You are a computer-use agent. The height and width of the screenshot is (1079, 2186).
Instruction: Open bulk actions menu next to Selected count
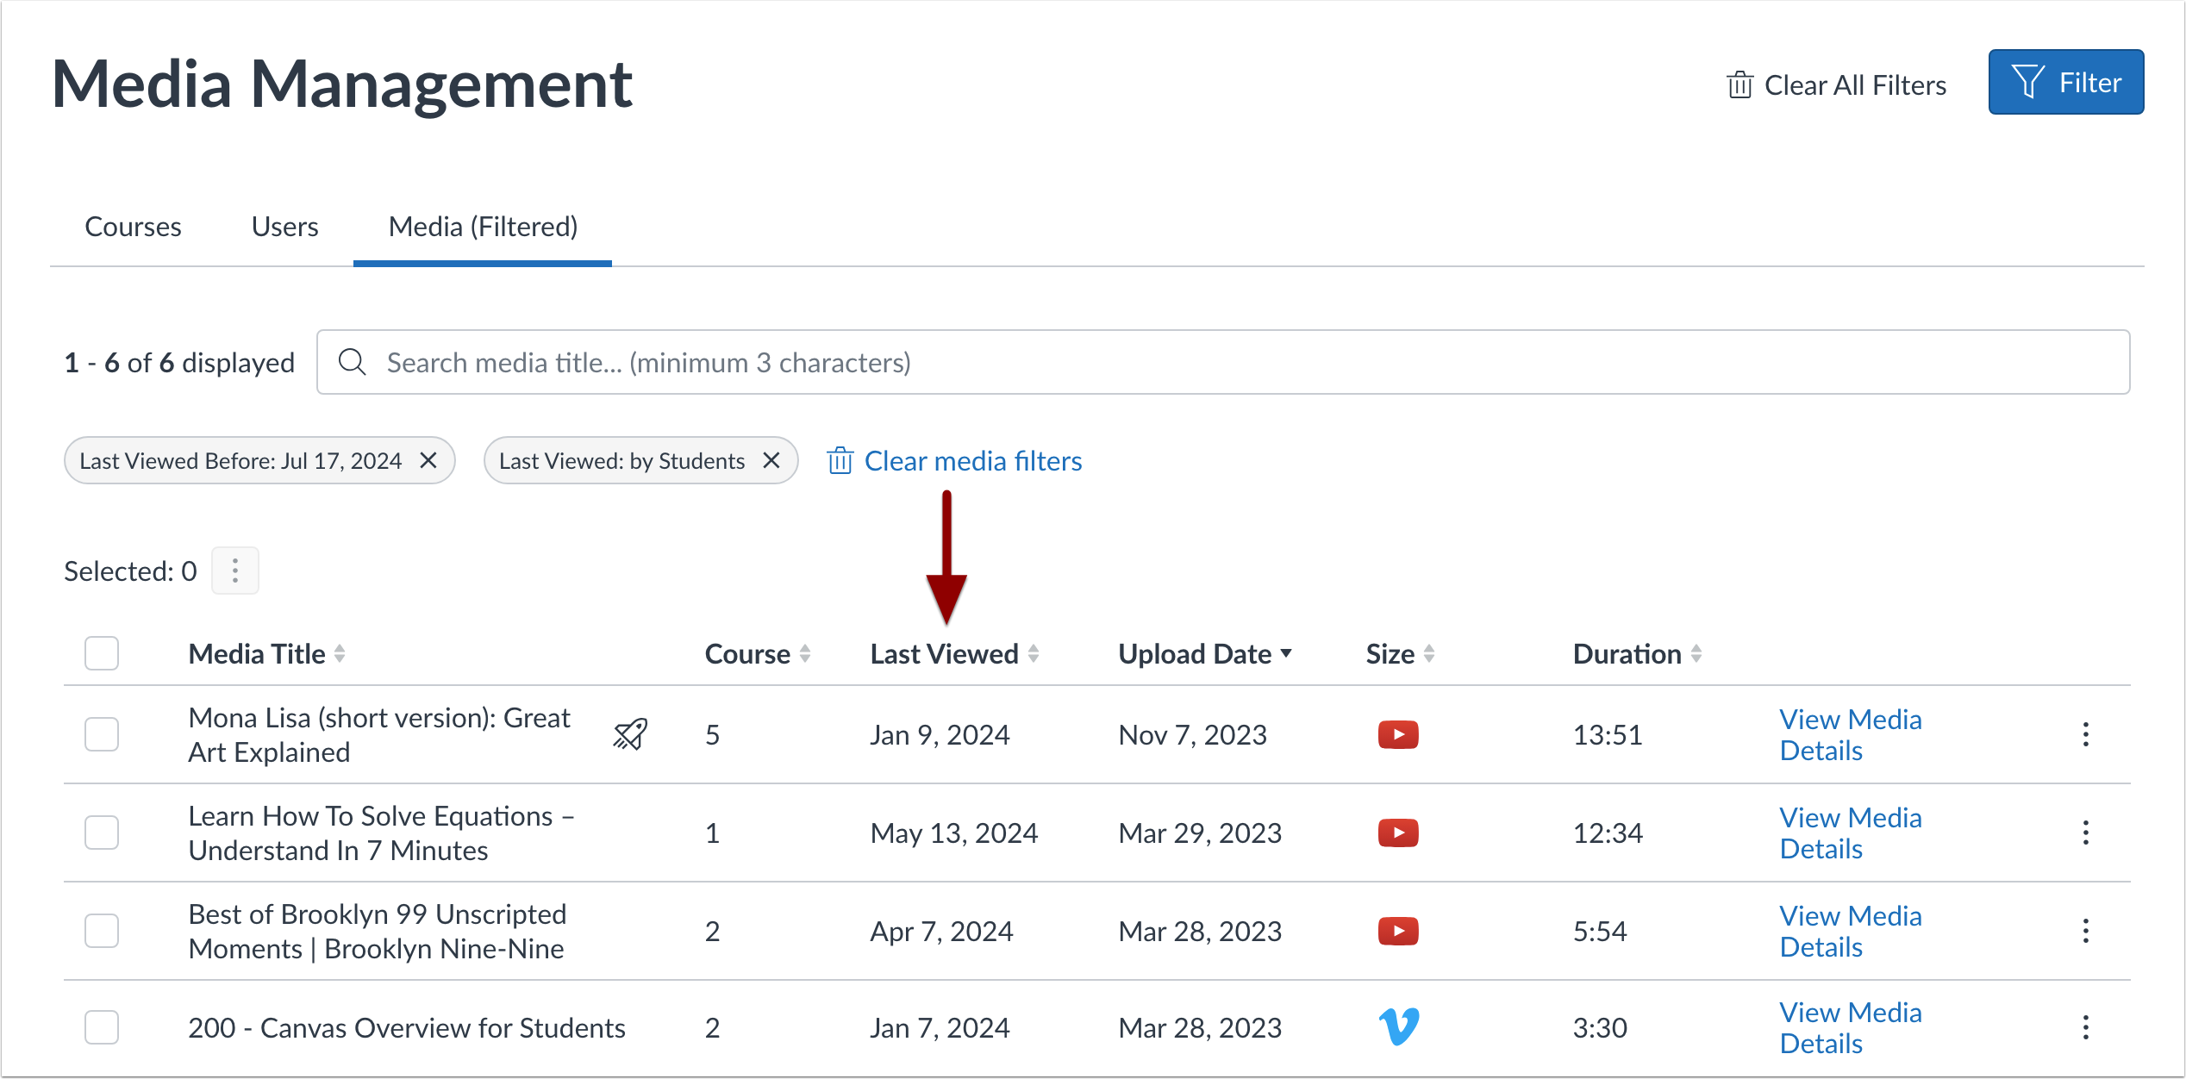tap(234, 571)
